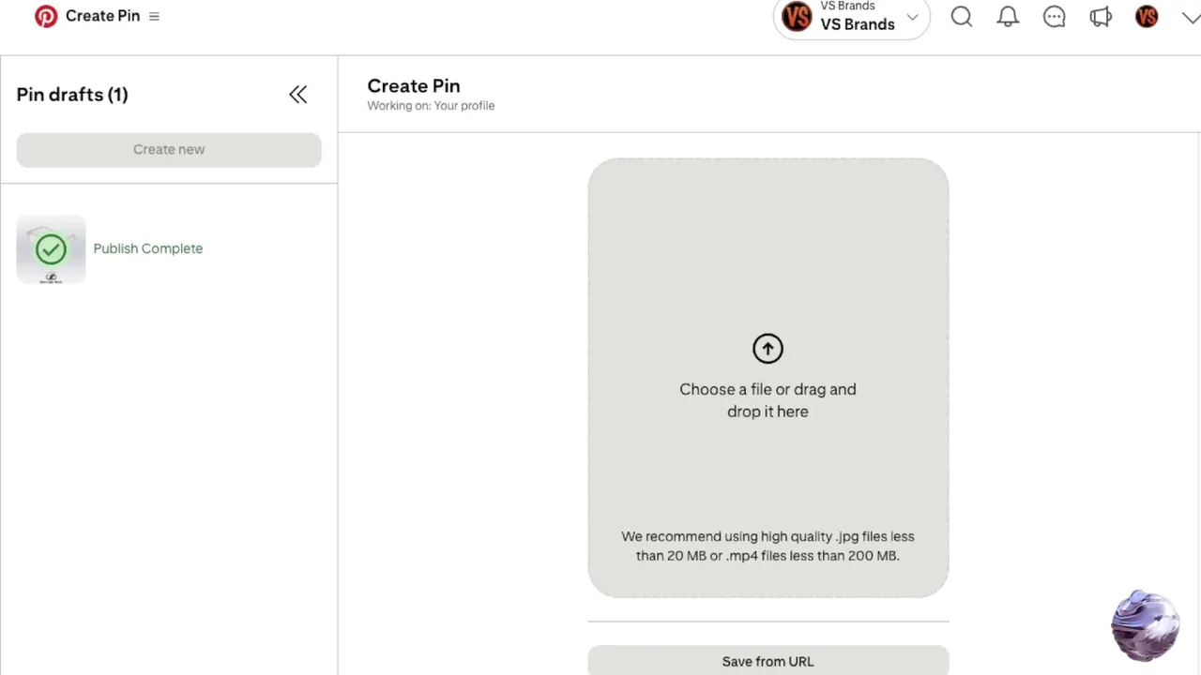Open the floating assistant orb icon
This screenshot has height=675, width=1201.
click(x=1145, y=624)
